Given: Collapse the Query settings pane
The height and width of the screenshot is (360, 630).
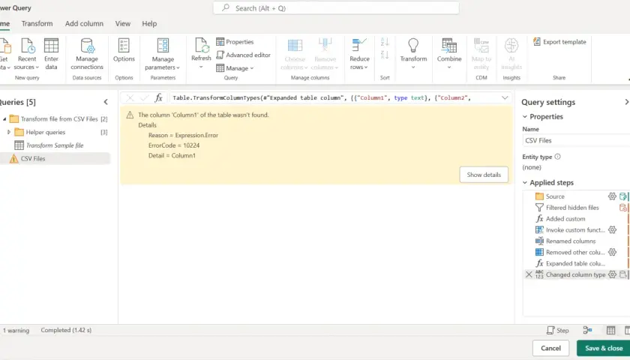Looking at the screenshot, I should [x=626, y=102].
